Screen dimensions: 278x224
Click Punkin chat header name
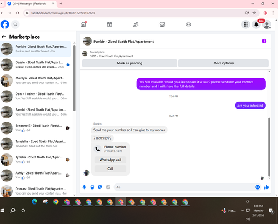123,42
